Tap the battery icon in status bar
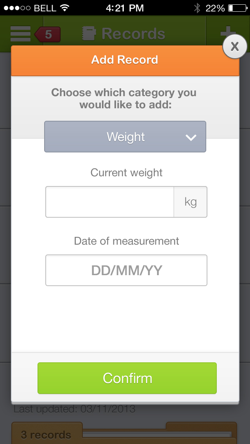 [237, 8]
